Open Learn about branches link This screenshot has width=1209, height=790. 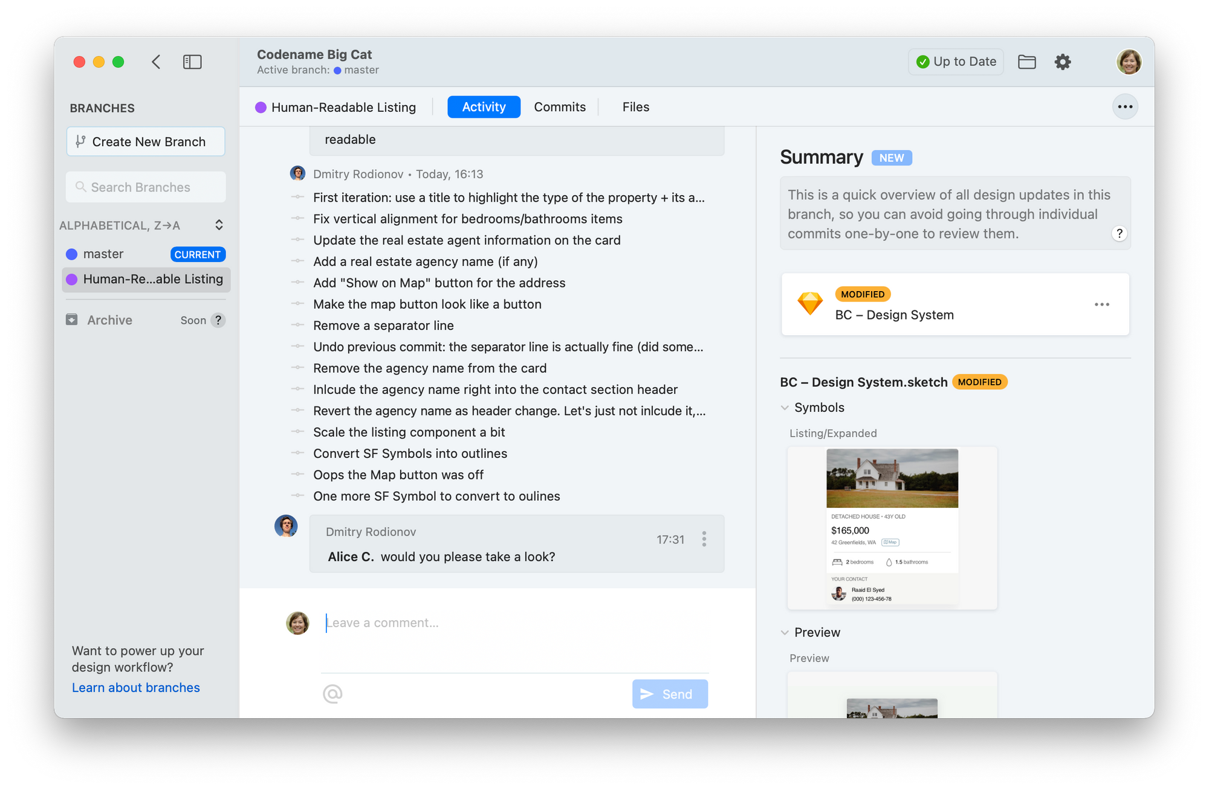[136, 687]
